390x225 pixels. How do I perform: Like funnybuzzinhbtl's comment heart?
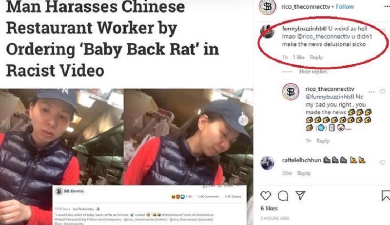(x=383, y=31)
